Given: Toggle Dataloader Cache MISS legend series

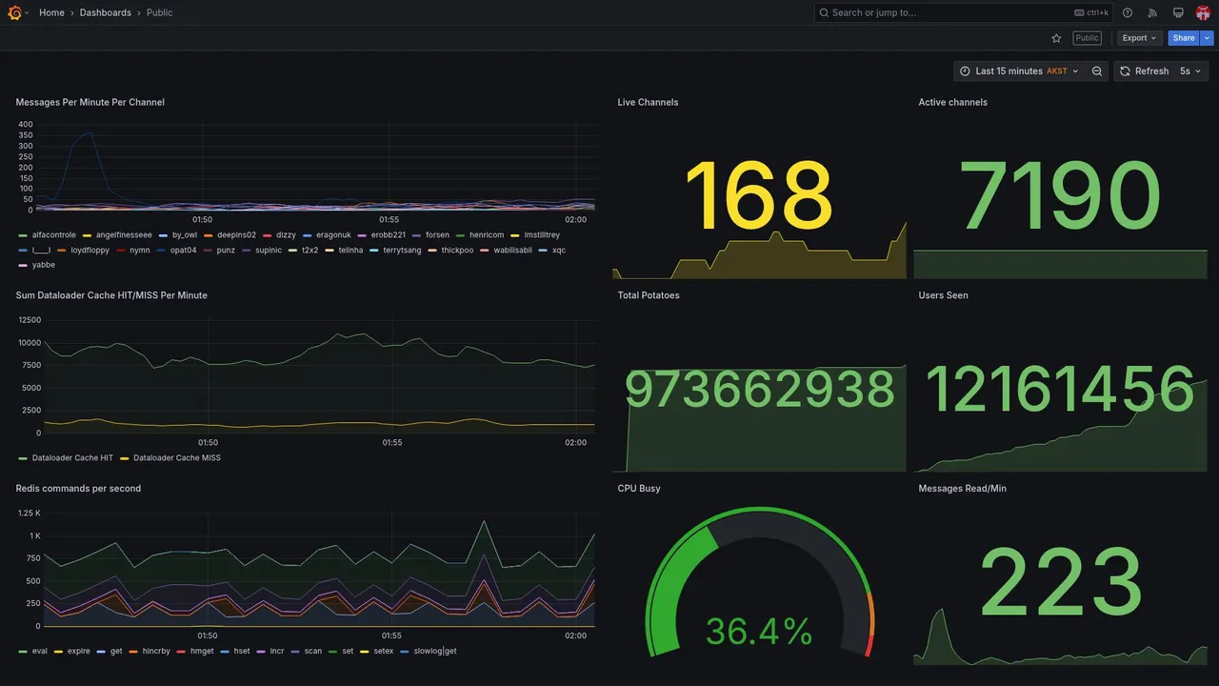Looking at the screenshot, I should click(177, 458).
